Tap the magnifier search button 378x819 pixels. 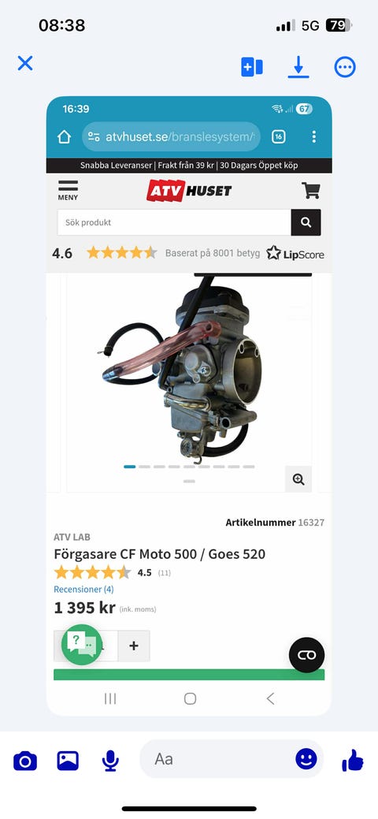[x=306, y=222]
